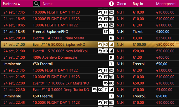Sort by the Nome column header

tap(48, 4)
